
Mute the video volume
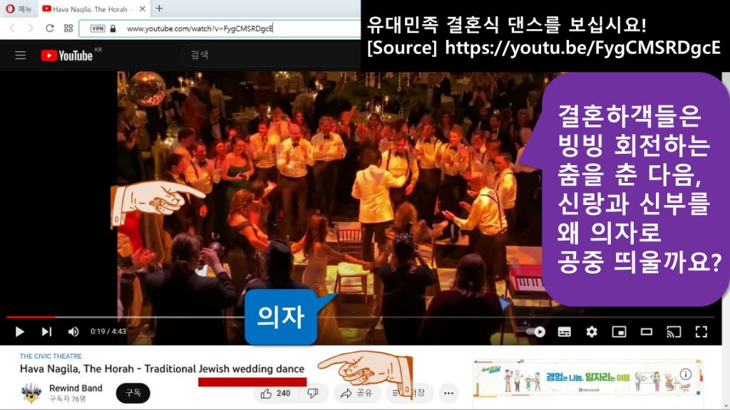click(73, 332)
